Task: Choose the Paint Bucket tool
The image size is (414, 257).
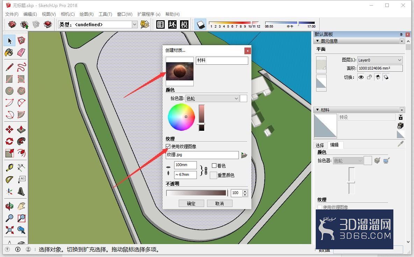Action: [9, 52]
